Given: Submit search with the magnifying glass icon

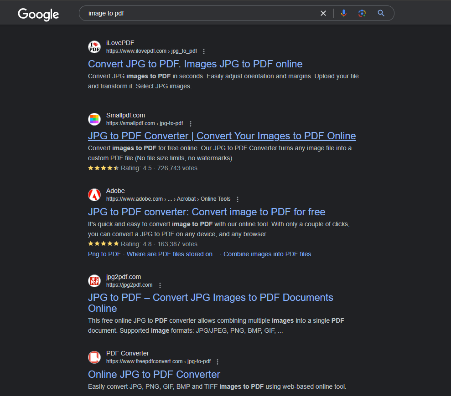Looking at the screenshot, I should pyautogui.click(x=381, y=13).
